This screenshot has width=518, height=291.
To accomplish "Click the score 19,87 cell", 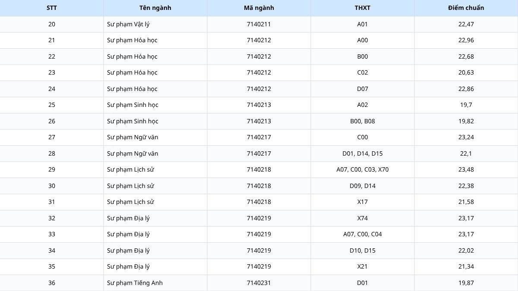I will [x=466, y=283].
